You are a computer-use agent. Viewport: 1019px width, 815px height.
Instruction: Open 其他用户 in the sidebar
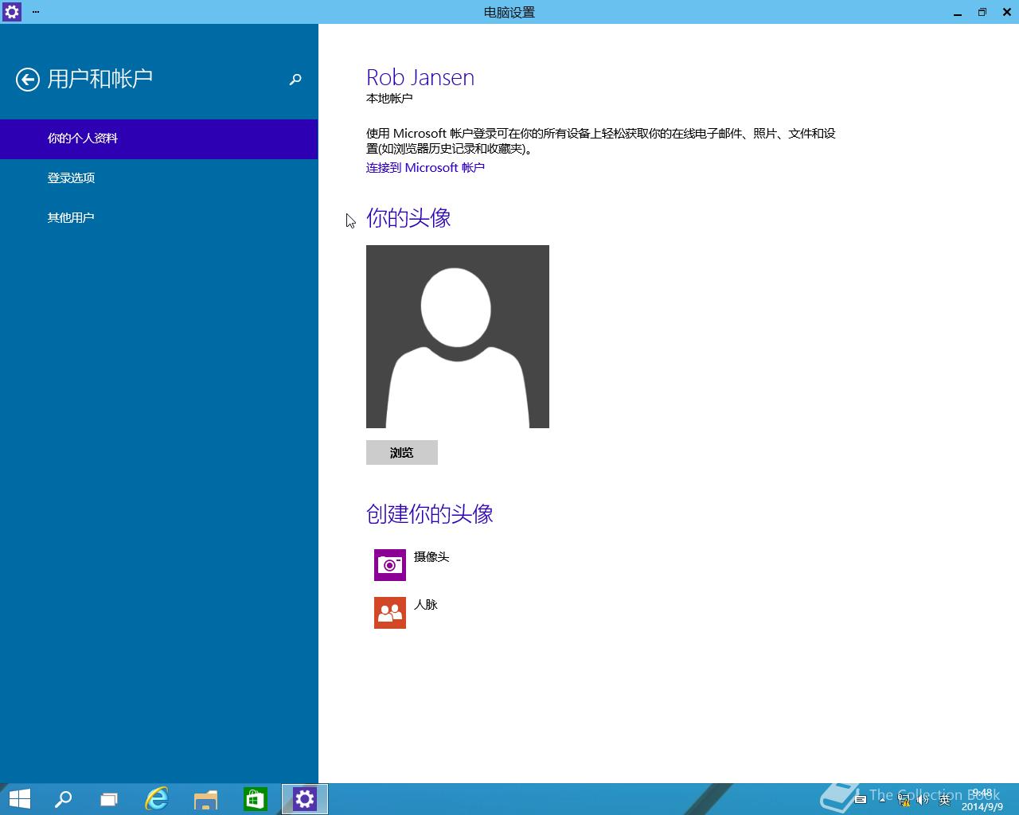point(159,218)
